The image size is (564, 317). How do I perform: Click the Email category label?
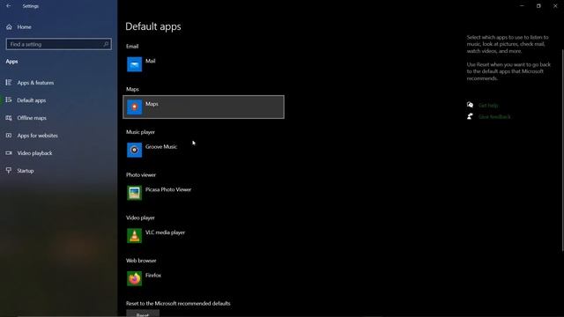[x=132, y=47]
